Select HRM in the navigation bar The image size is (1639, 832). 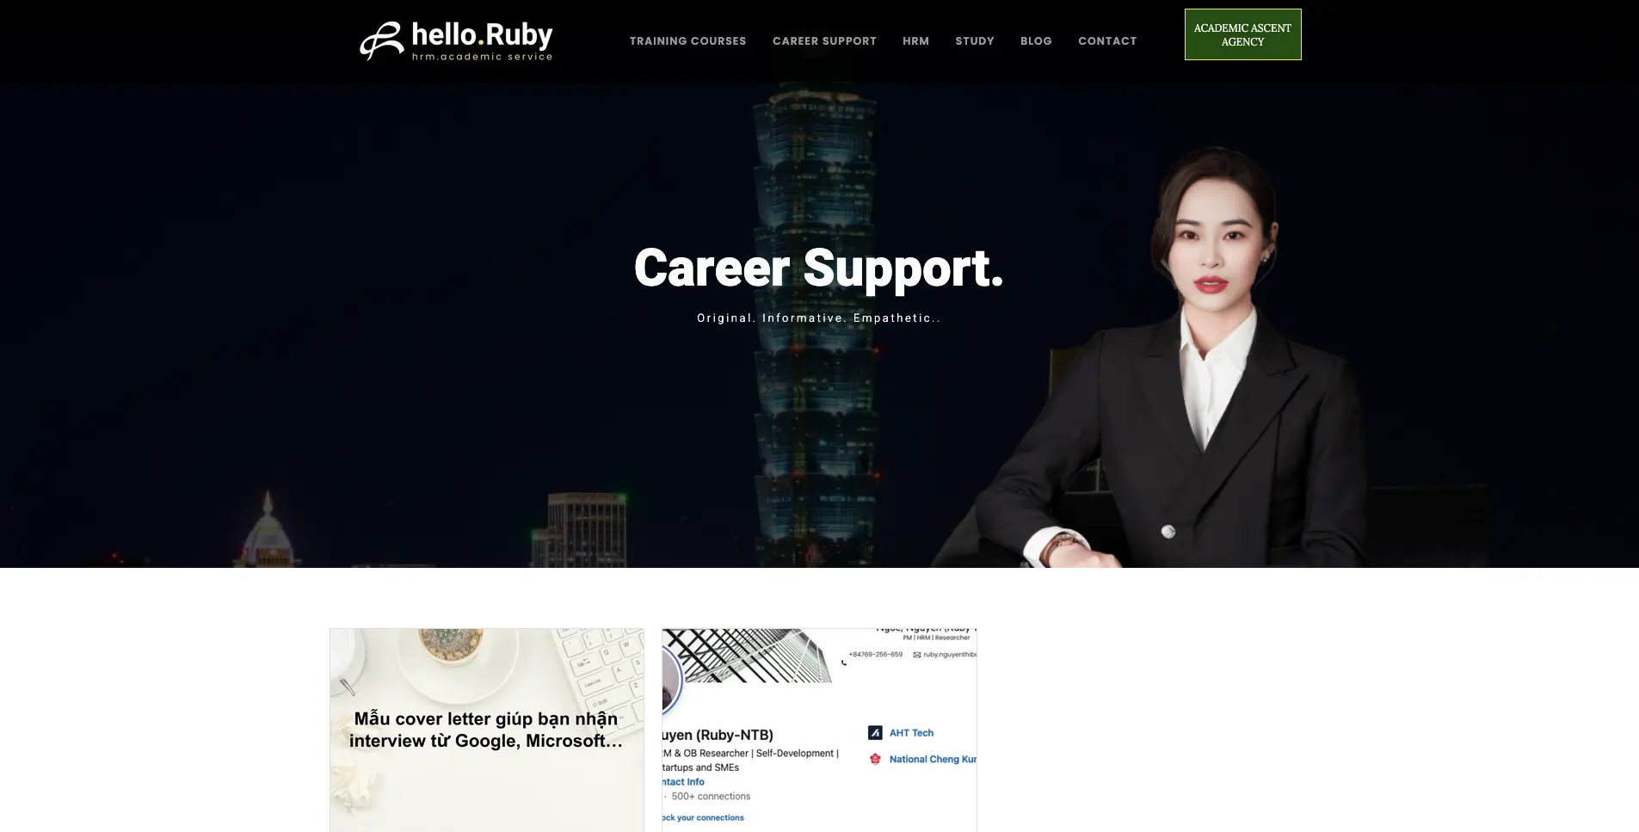click(x=915, y=41)
